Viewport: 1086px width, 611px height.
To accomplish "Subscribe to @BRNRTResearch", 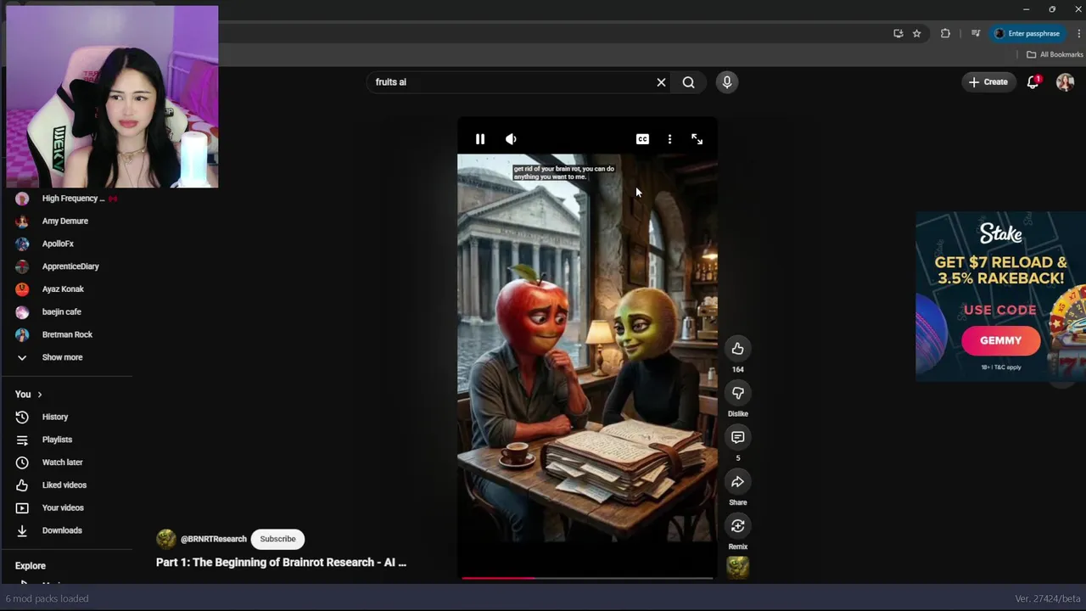I will (x=277, y=539).
